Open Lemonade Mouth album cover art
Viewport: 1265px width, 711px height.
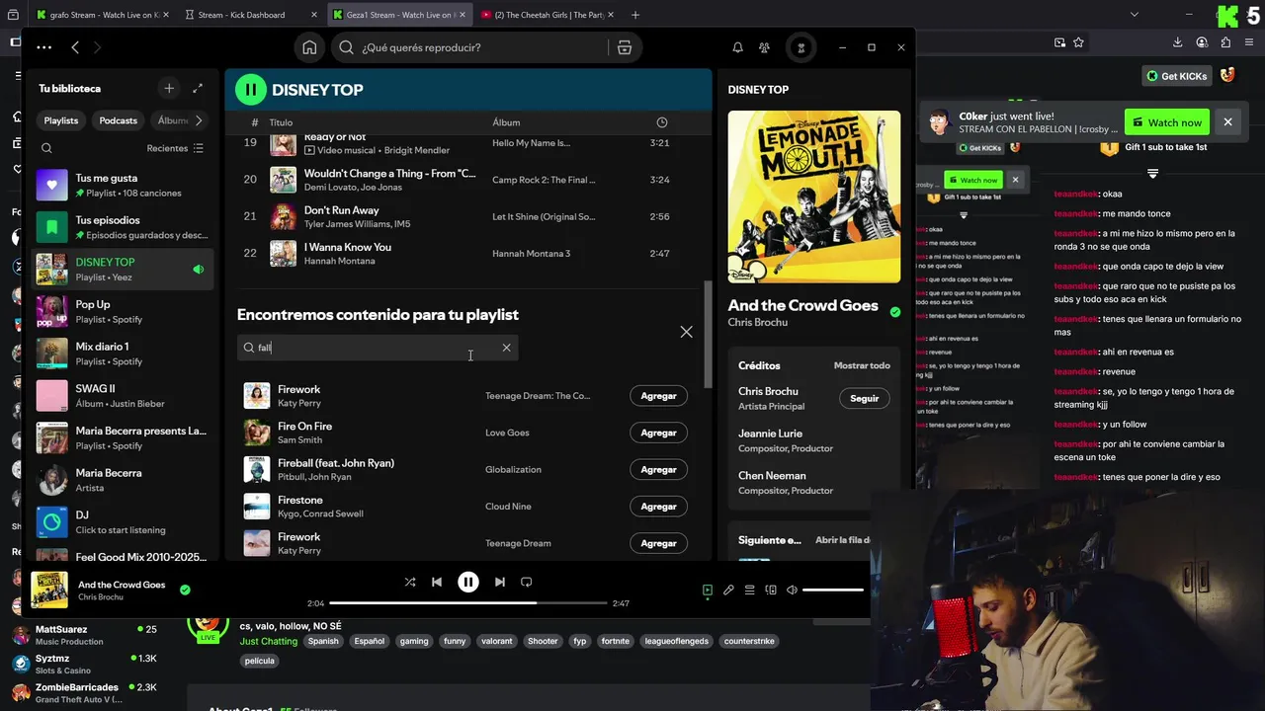click(814, 197)
